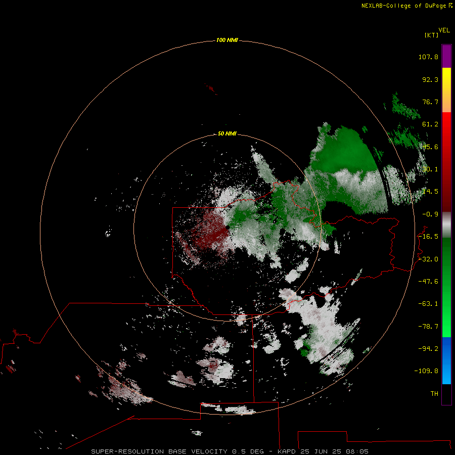
Task: Click the yellow color band in legend
Action: 446,90
